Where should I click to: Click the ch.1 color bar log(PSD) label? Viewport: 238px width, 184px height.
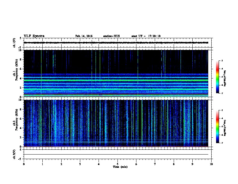225,78
